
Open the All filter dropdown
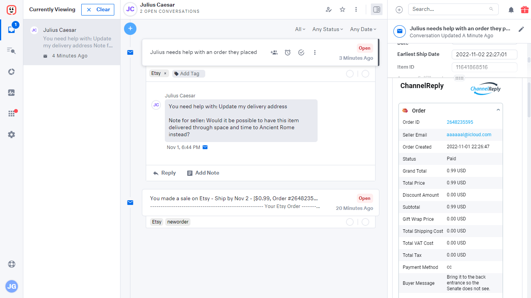tap(300, 29)
